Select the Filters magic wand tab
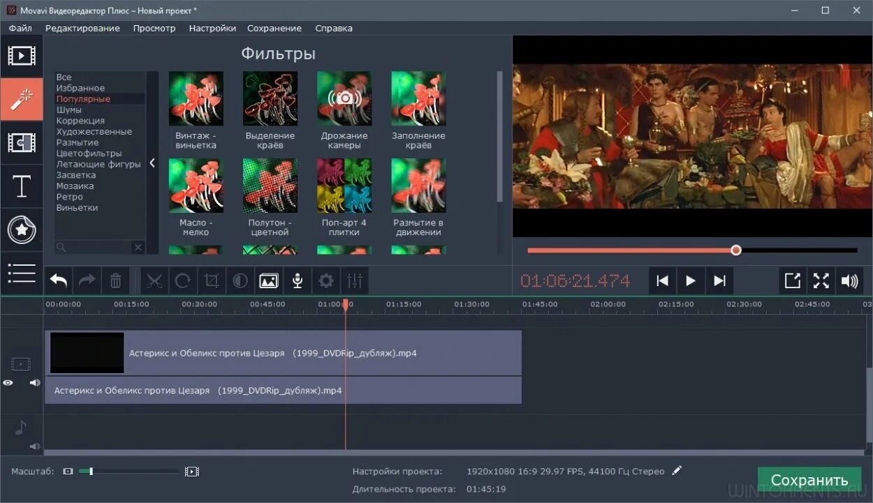 pyautogui.click(x=21, y=99)
